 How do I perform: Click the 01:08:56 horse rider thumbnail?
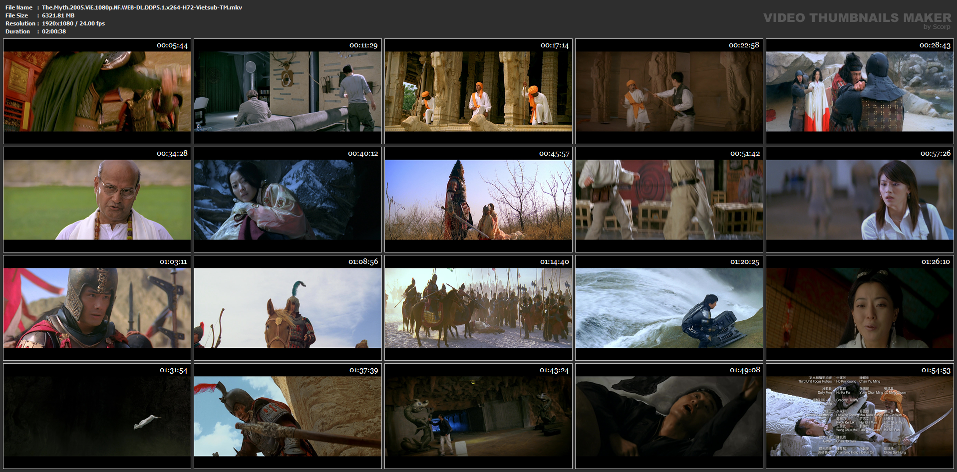click(x=288, y=308)
